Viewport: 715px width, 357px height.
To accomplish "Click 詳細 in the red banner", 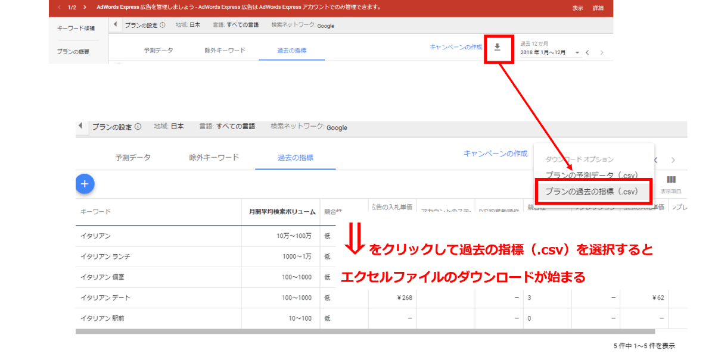I will click(x=598, y=8).
